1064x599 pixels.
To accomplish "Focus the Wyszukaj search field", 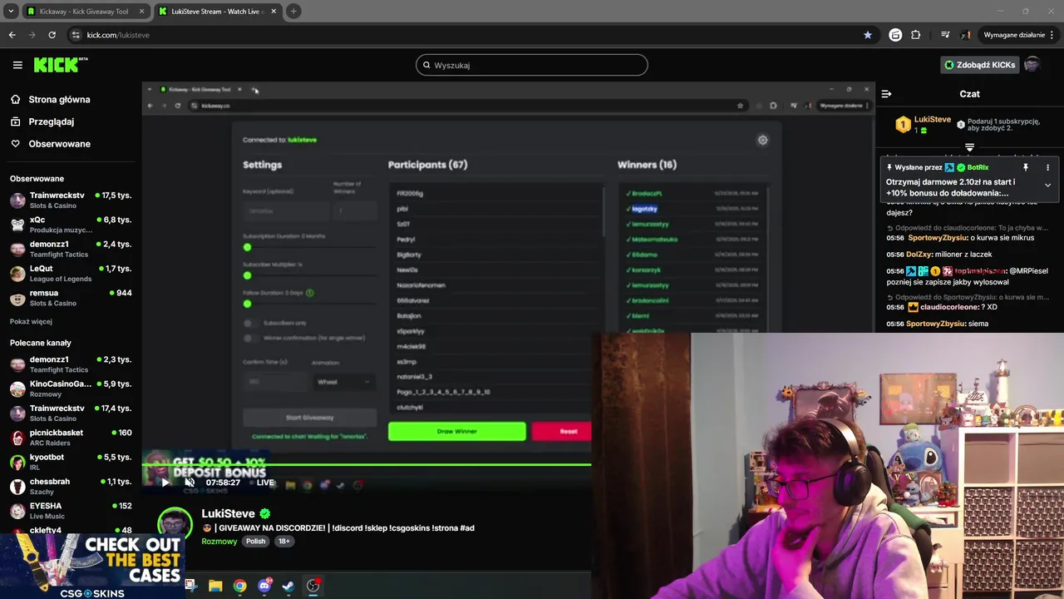I will (x=532, y=65).
